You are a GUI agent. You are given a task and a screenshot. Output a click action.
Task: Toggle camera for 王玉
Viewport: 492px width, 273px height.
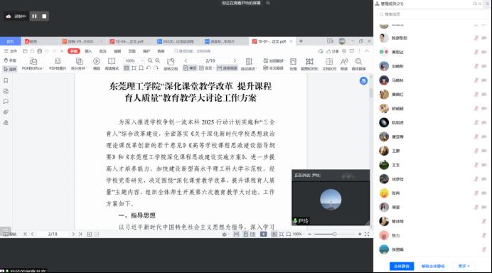click(x=484, y=165)
